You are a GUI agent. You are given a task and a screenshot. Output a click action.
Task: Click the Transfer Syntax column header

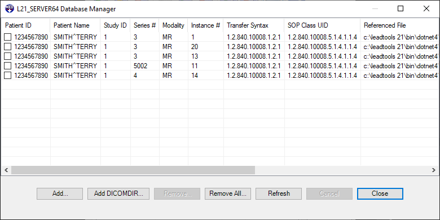tap(254, 25)
